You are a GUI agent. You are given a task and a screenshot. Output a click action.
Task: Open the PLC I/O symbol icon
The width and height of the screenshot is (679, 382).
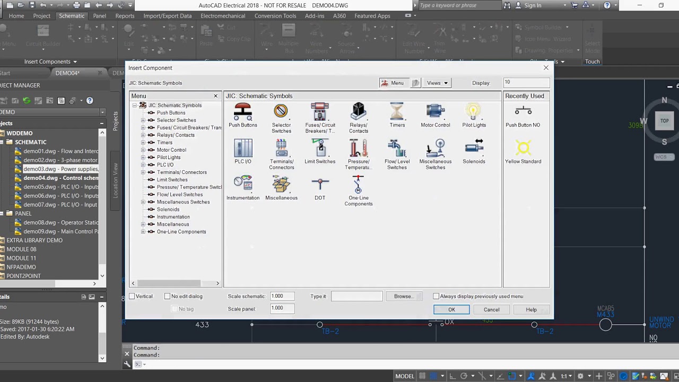coord(243,152)
